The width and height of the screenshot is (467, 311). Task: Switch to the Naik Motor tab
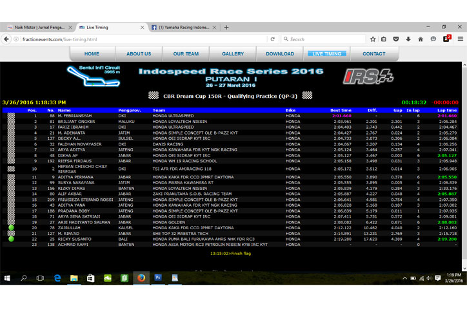coord(37,28)
